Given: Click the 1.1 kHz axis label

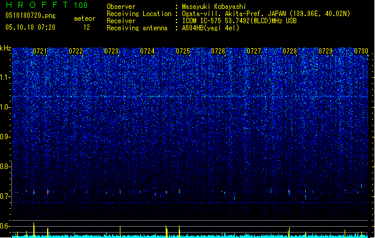Looking at the screenshot, I should pyautogui.click(x=5, y=77).
